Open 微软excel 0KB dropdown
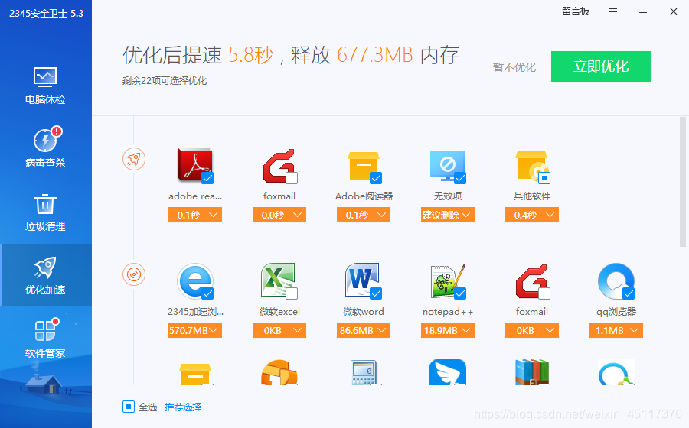Image resolution: width=689 pixels, height=428 pixels. 279,330
